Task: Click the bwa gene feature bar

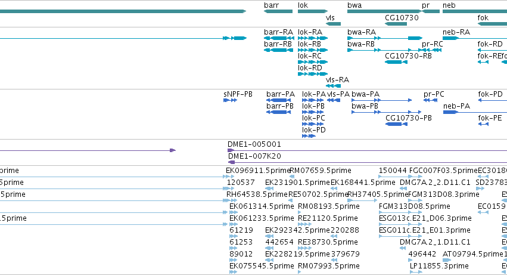Action: (385, 11)
